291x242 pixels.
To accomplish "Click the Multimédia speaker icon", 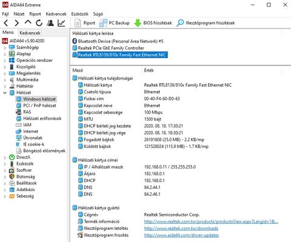I will [x=12, y=79].
